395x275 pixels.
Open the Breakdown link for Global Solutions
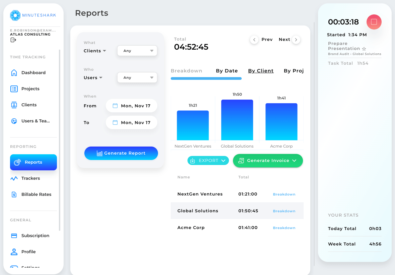click(x=284, y=211)
